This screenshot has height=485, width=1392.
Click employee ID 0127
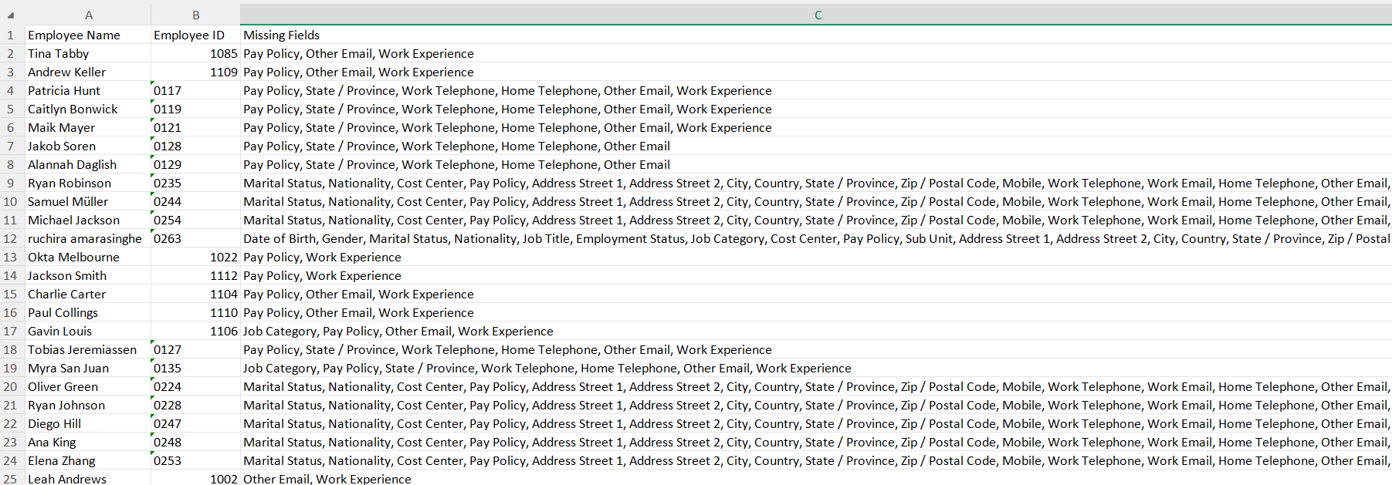click(195, 349)
